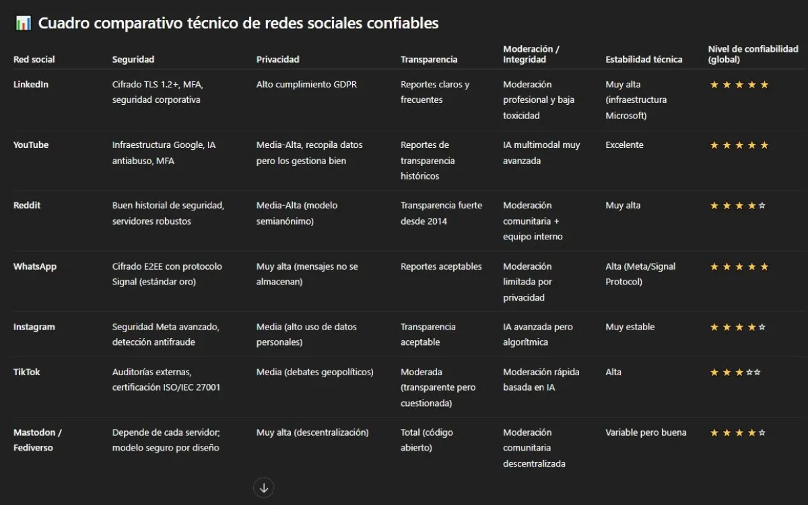Select the LinkedIn row name
Image resolution: width=808 pixels, height=505 pixels.
click(31, 85)
